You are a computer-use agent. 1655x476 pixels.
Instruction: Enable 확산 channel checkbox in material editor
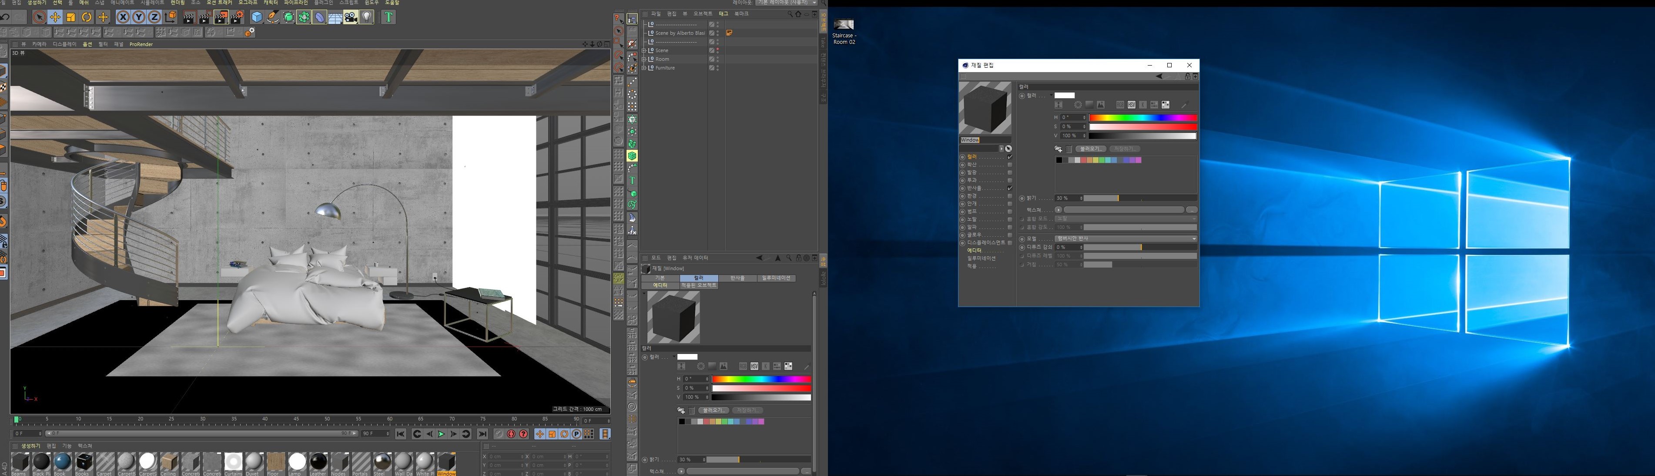coord(1010,165)
